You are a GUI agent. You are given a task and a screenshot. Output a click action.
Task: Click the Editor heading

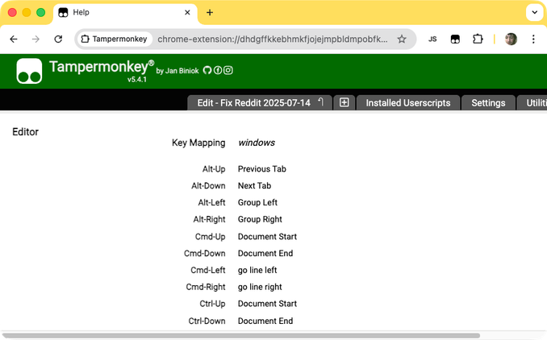point(26,131)
